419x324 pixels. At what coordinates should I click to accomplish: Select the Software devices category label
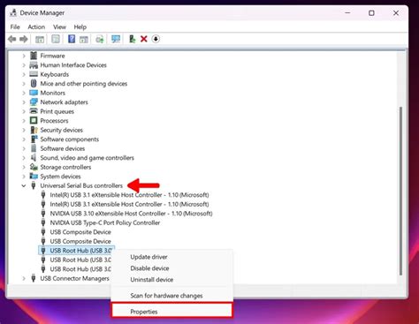tap(63, 148)
